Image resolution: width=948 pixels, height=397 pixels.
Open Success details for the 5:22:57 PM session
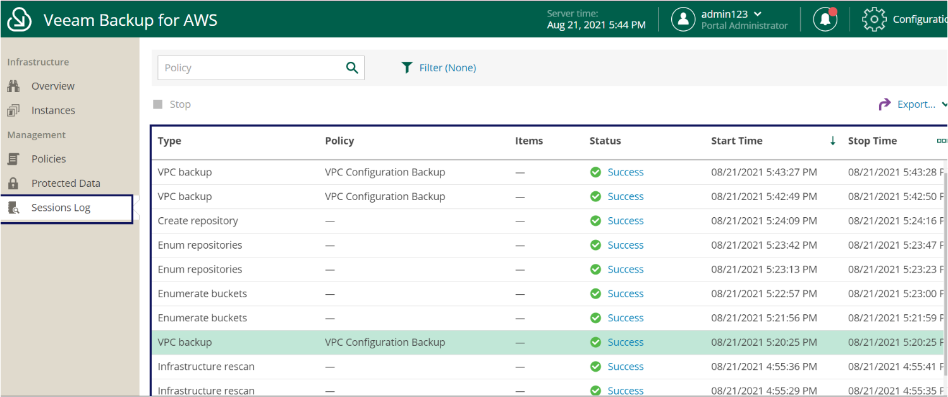pyautogui.click(x=626, y=294)
